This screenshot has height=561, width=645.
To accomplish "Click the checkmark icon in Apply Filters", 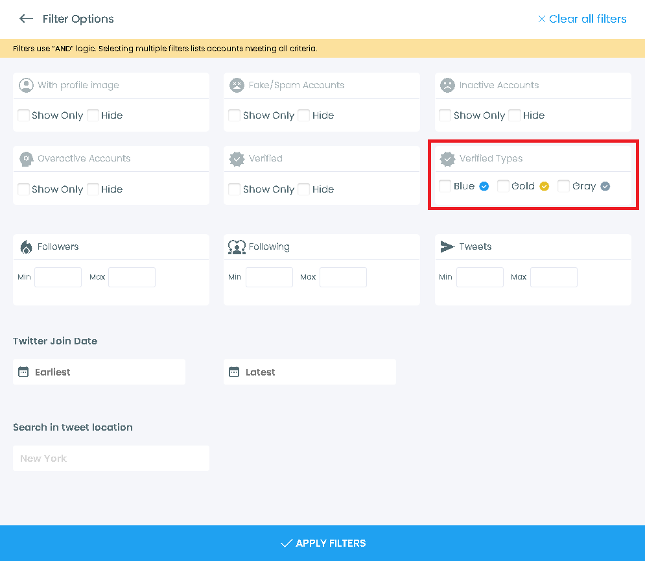I will (x=287, y=543).
